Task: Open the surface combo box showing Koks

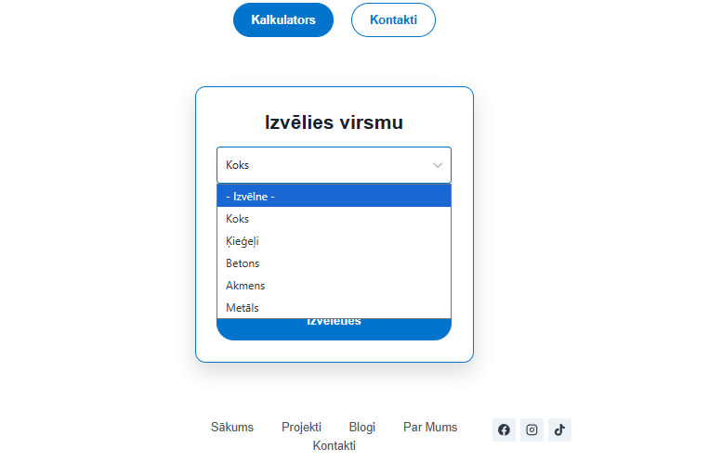Action: click(x=325, y=165)
